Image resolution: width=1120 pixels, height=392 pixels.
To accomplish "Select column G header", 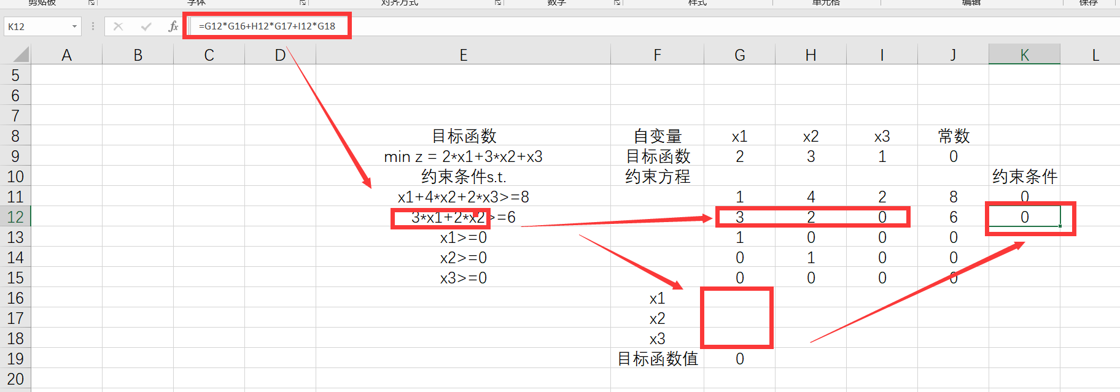I will coord(740,55).
